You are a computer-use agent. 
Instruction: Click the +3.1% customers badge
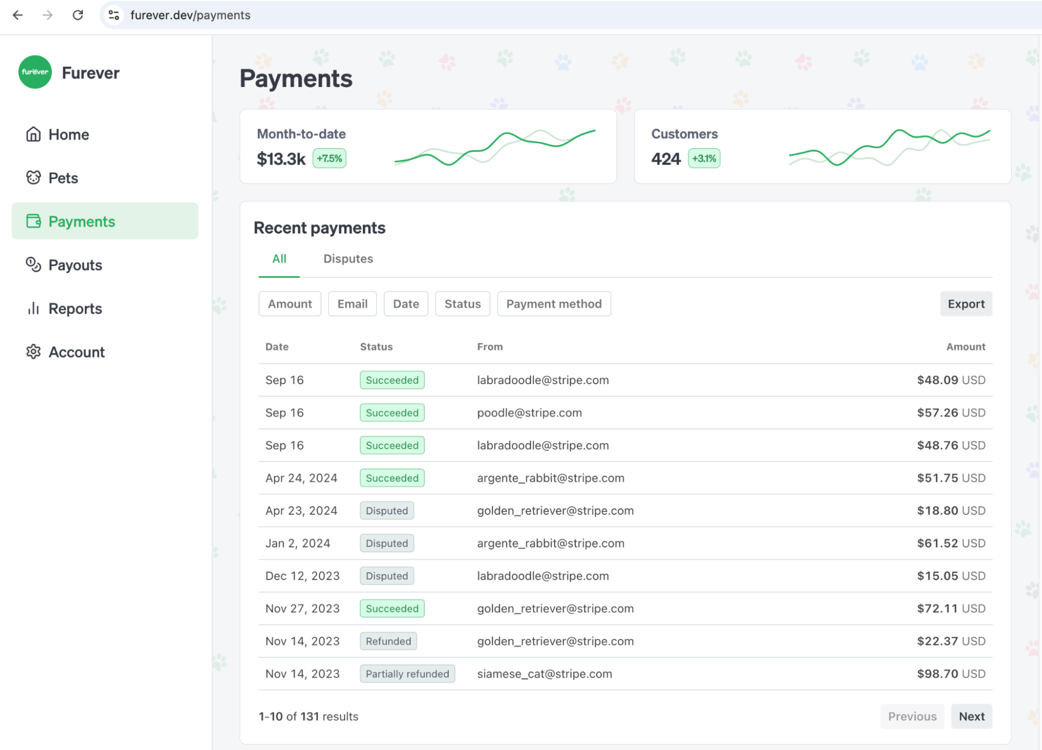tap(704, 158)
